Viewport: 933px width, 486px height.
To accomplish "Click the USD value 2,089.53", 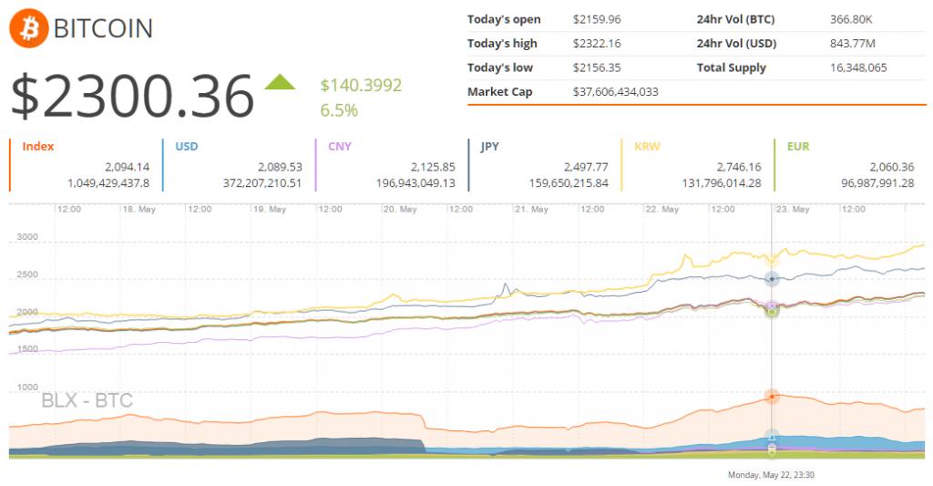I will pyautogui.click(x=281, y=167).
